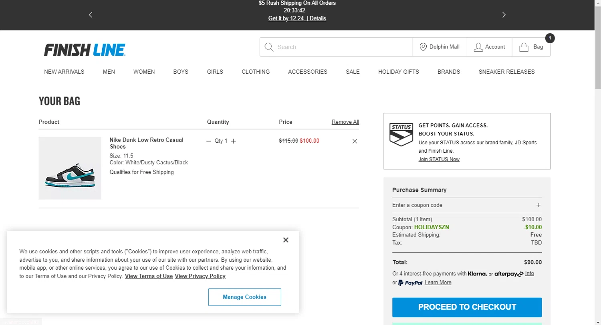Image resolution: width=601 pixels, height=325 pixels.
Task: Click Details link in promo banner
Action: [x=318, y=18]
